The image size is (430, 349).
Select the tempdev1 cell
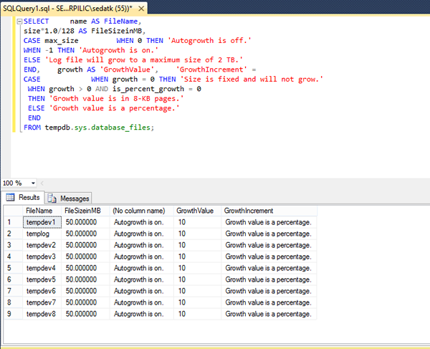[x=42, y=222]
